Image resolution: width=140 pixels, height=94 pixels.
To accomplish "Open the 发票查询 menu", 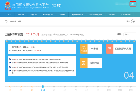I will coord(62,15).
